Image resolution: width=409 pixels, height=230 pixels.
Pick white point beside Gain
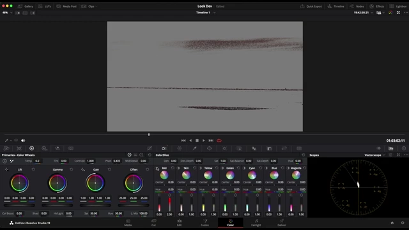point(82,169)
